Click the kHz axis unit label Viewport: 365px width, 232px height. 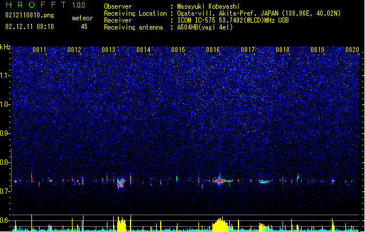pos(5,47)
